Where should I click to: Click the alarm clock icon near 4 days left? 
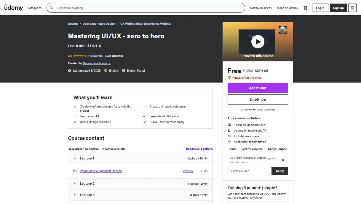[x=229, y=78]
